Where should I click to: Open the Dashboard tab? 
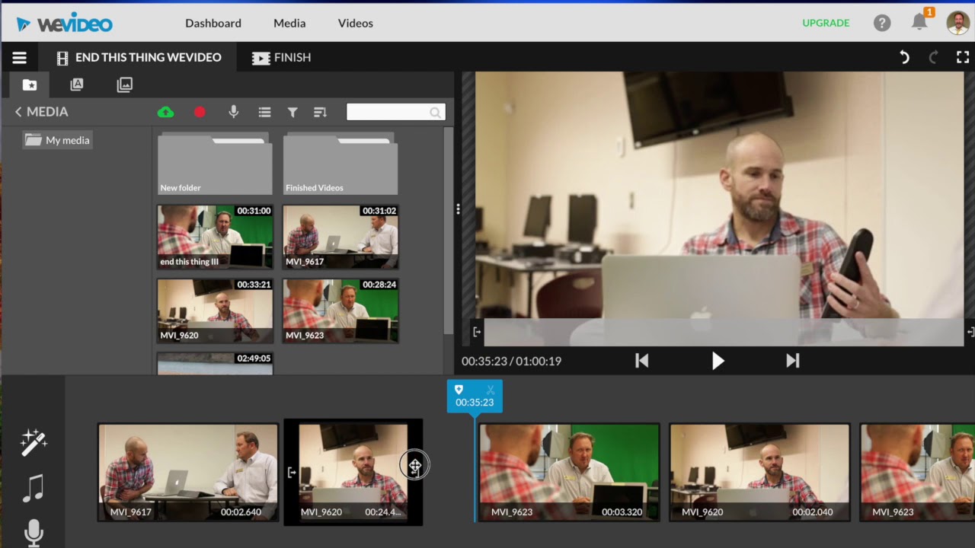click(213, 24)
